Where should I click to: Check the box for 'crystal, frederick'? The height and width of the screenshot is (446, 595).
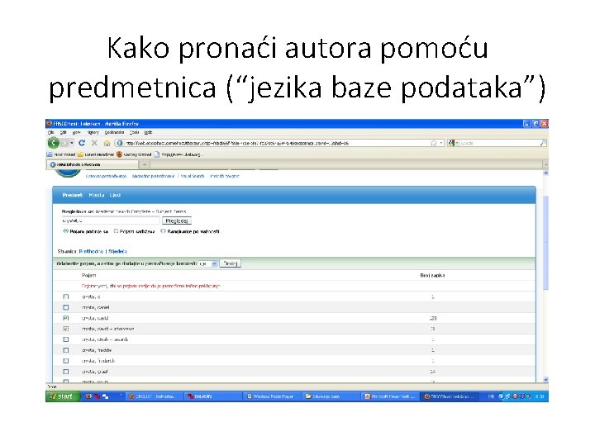(x=65, y=361)
